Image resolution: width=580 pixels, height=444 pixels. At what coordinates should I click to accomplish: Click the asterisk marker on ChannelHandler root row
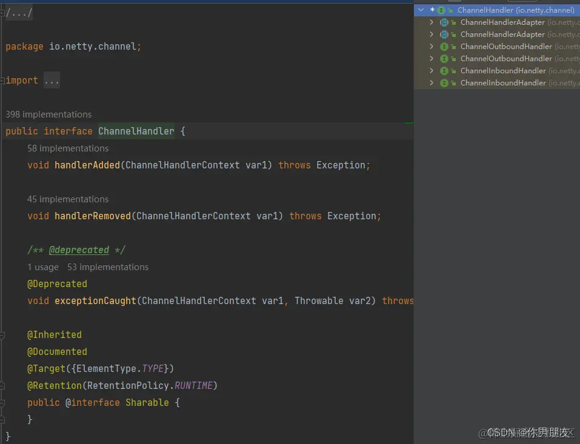(432, 10)
